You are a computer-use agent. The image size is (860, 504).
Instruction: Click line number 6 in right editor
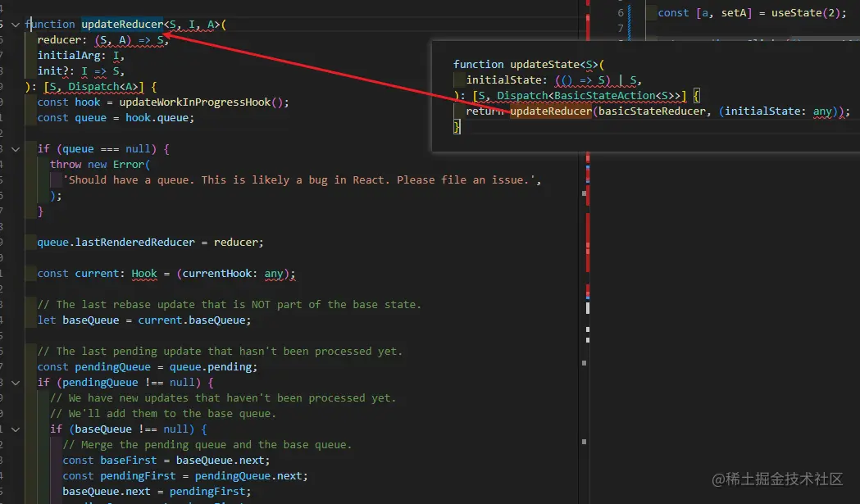[621, 12]
